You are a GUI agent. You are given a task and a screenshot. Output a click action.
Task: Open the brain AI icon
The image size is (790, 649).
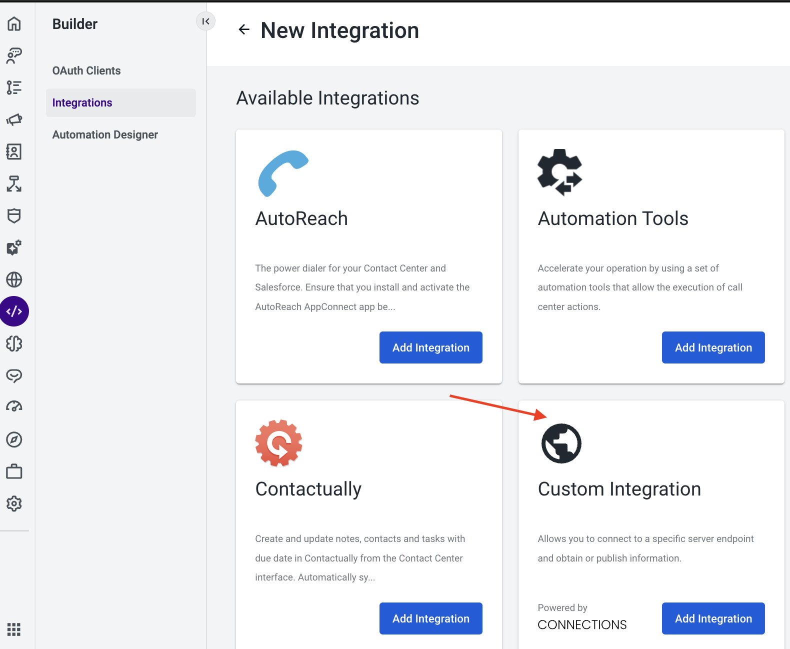[14, 343]
